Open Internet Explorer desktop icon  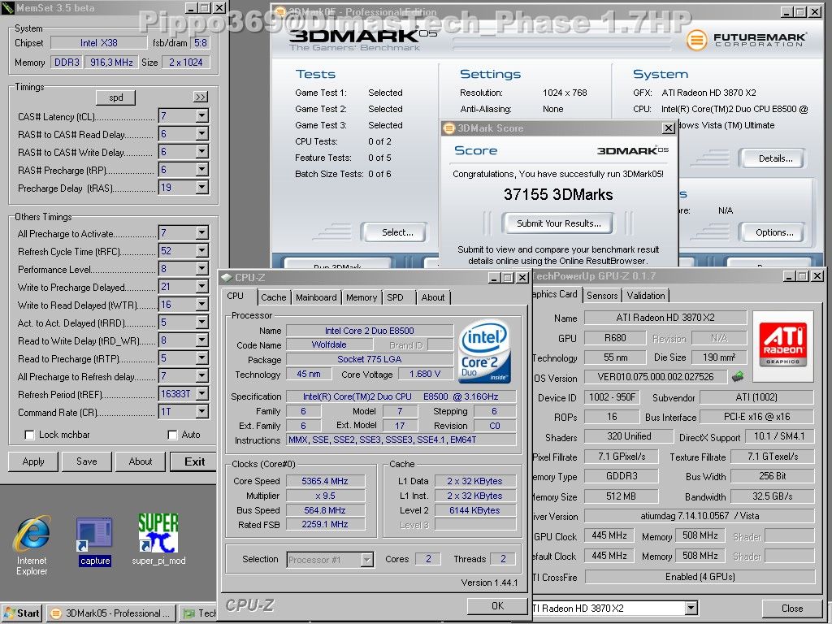pos(32,545)
